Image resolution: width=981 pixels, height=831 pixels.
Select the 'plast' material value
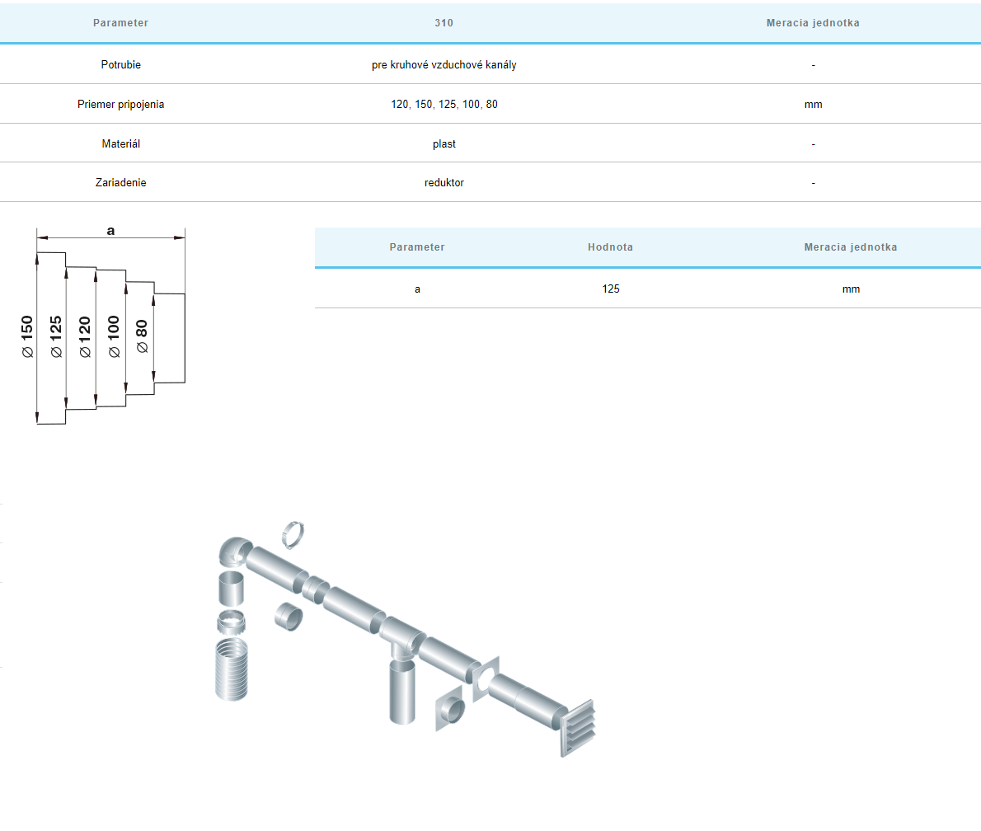tap(444, 144)
